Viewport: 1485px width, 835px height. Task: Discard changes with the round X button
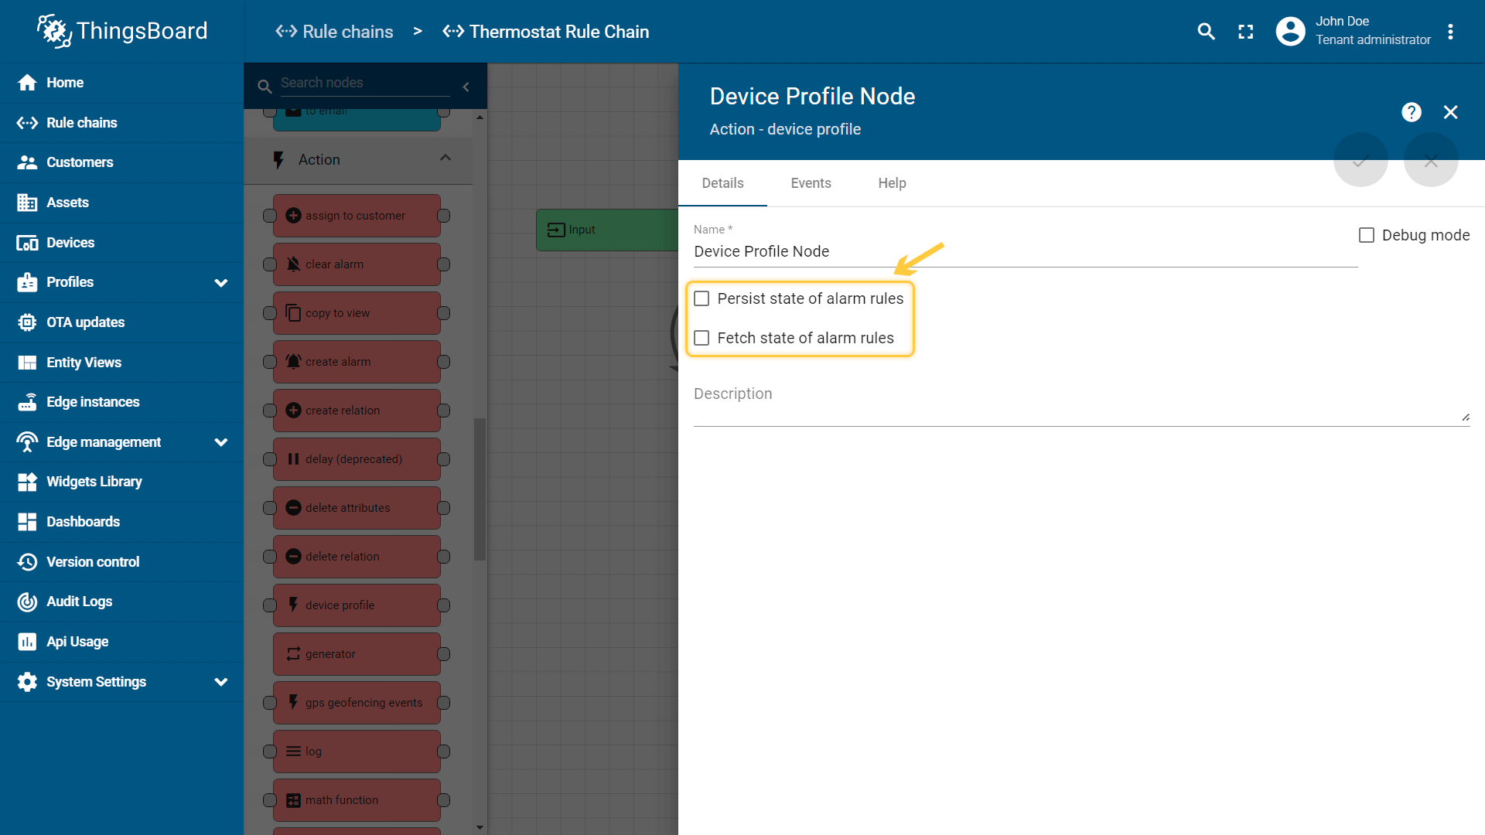1431,160
